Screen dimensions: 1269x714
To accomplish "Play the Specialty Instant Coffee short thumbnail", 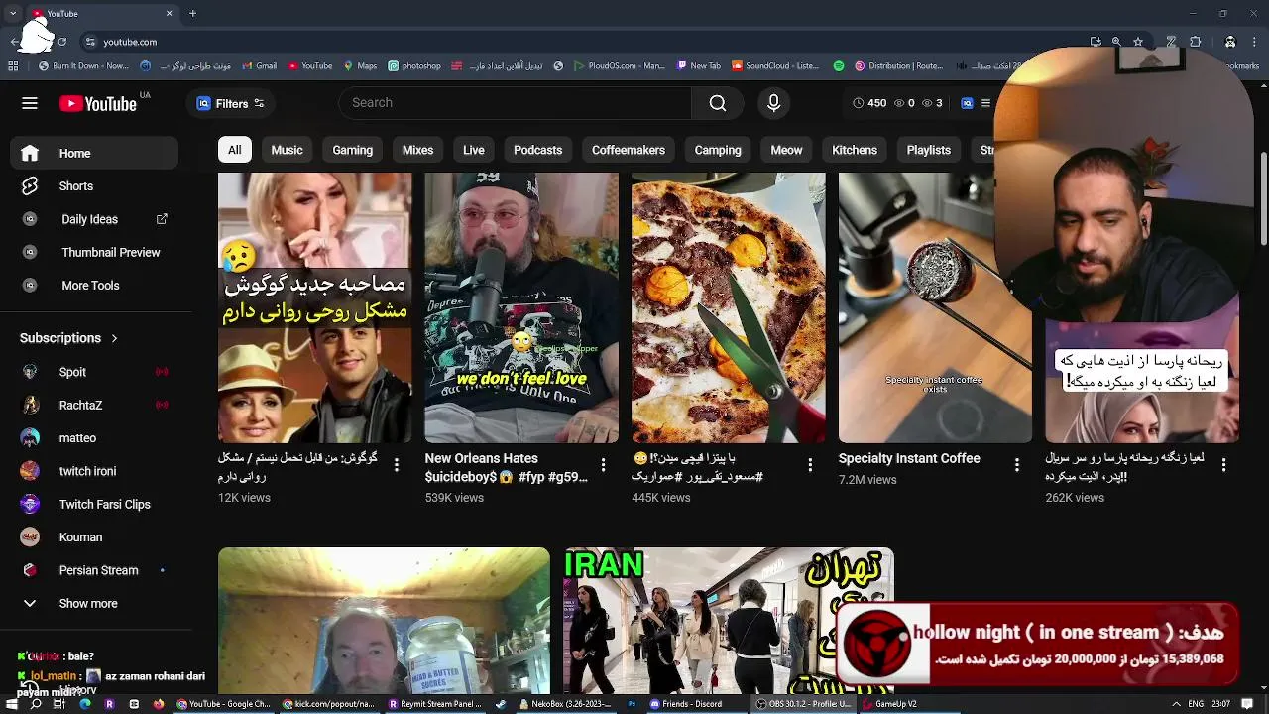I will point(935,307).
